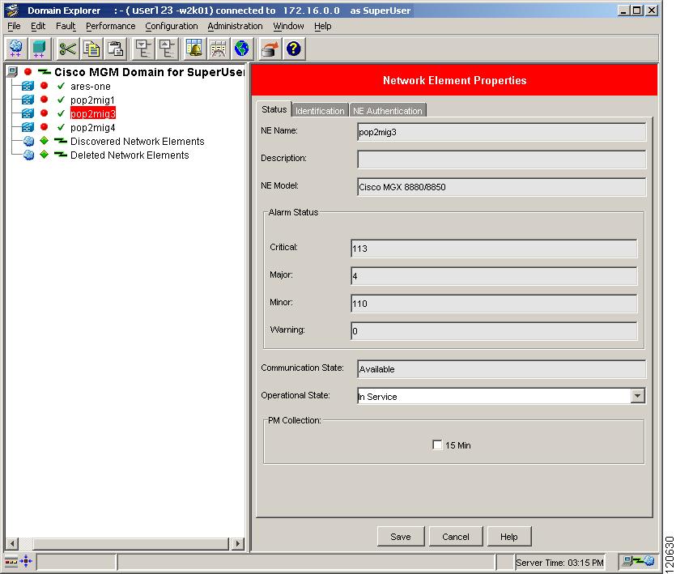Image resolution: width=676 pixels, height=574 pixels.
Task: Open the Performance menu
Action: coord(110,26)
